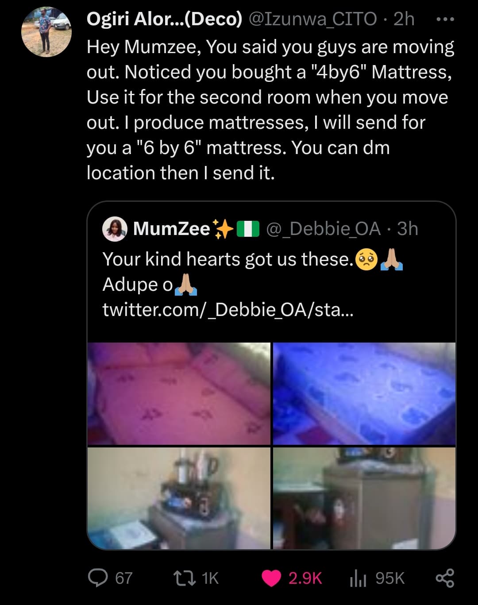Open the @_Debbie_OA handle link
Image resolution: width=478 pixels, height=605 pixels.
(x=323, y=229)
